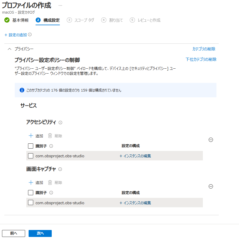239x241 pixels.
Task: Click 下位カテゴリの削除 link
Action: [x=201, y=59]
